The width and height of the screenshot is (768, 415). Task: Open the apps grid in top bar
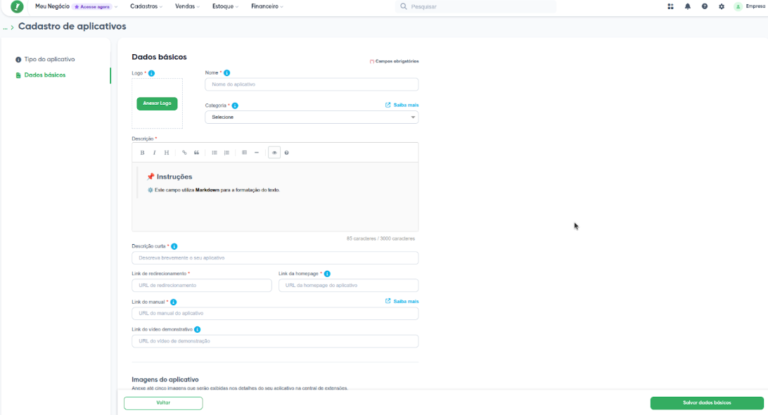coord(670,7)
